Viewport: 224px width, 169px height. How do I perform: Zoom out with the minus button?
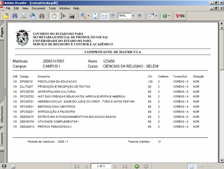point(113,16)
